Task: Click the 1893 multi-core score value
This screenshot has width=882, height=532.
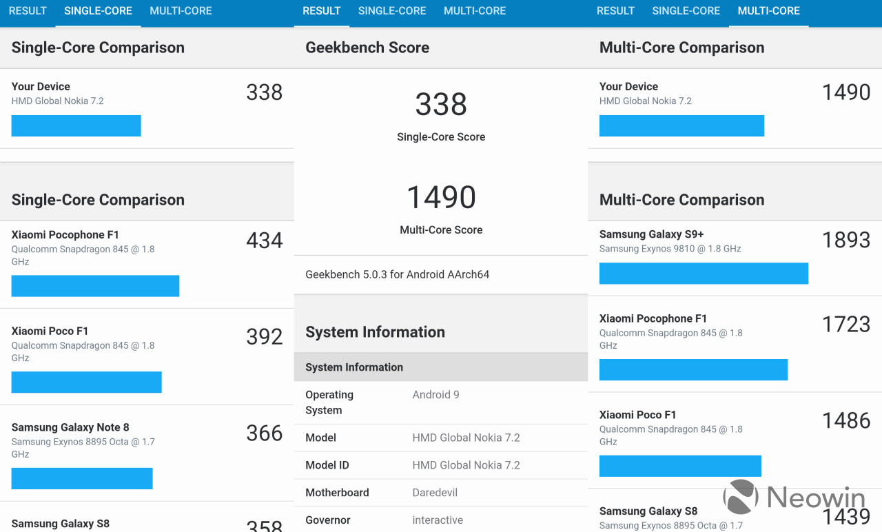Action: click(x=846, y=241)
